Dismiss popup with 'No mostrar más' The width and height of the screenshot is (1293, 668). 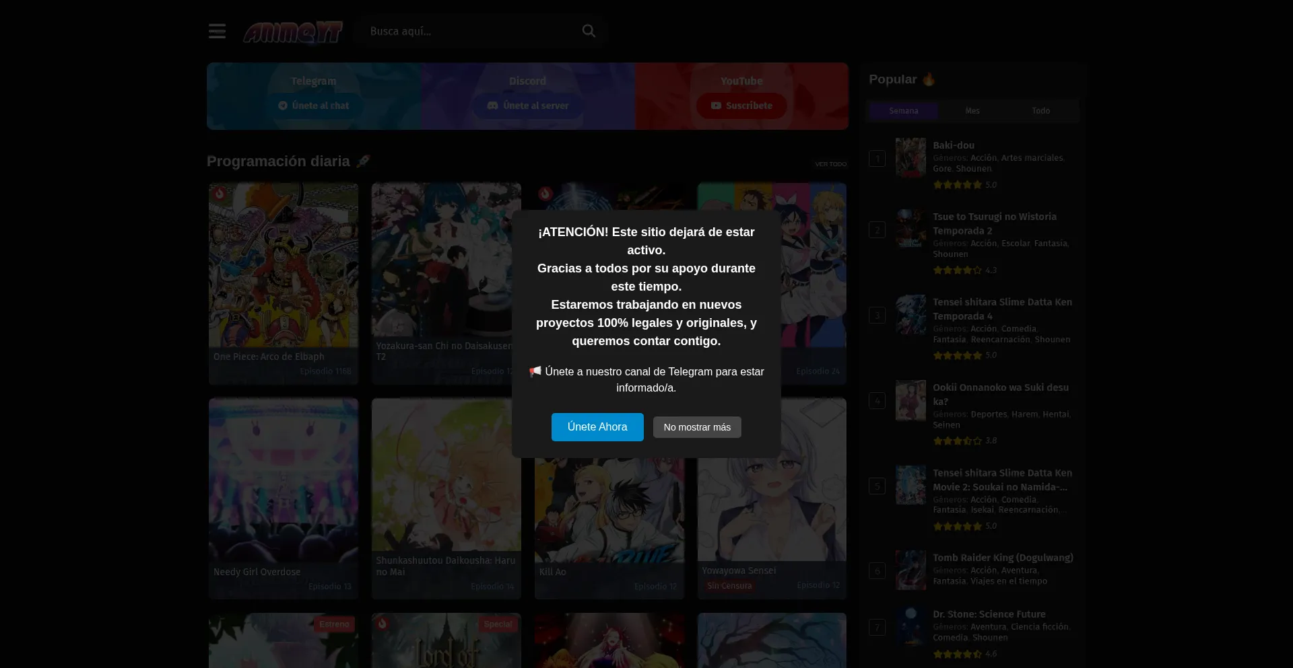(697, 427)
